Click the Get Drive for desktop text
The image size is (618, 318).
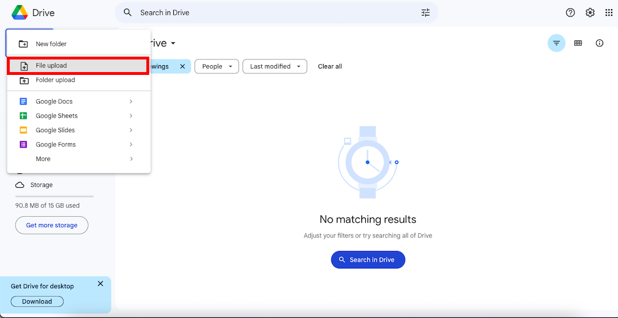coord(42,286)
